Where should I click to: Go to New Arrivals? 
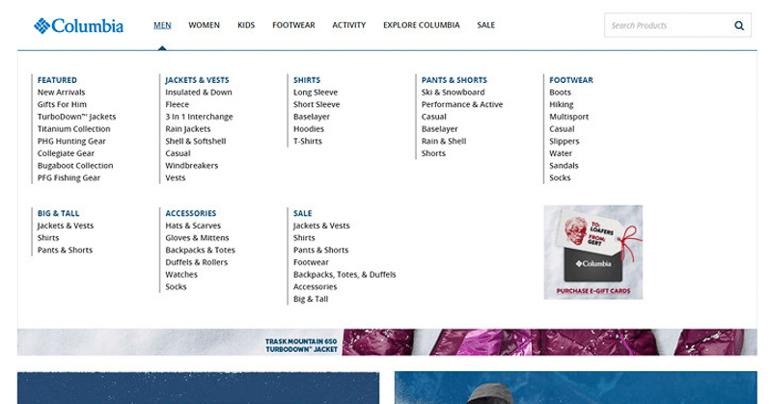(61, 93)
